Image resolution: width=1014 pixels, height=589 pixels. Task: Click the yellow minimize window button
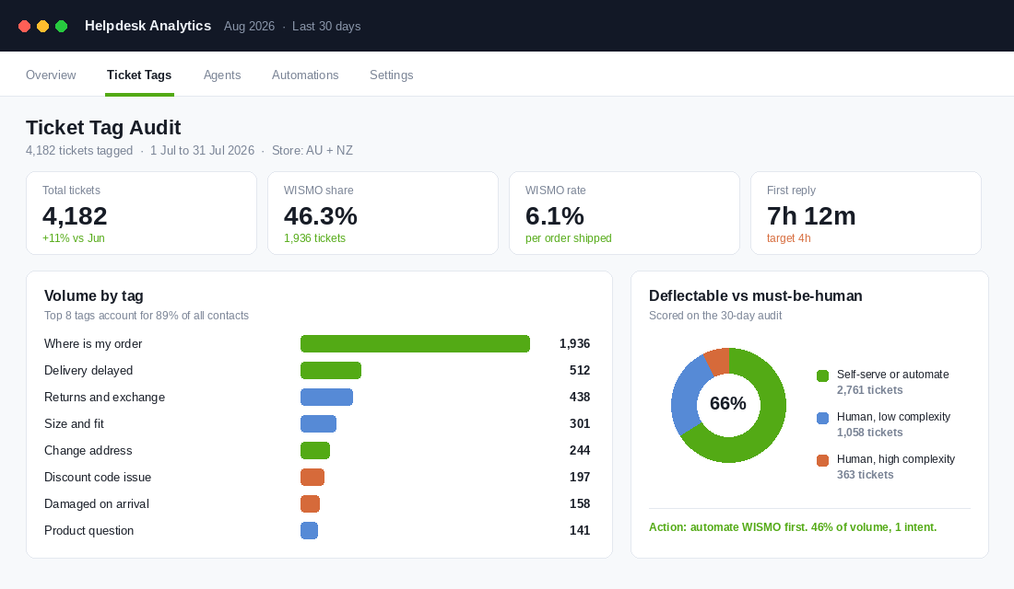[x=42, y=26]
